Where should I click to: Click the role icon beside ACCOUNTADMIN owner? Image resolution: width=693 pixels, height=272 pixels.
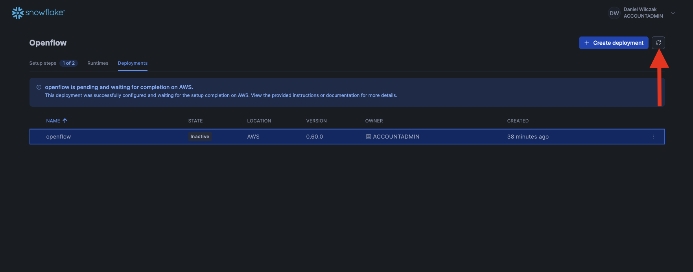click(369, 137)
